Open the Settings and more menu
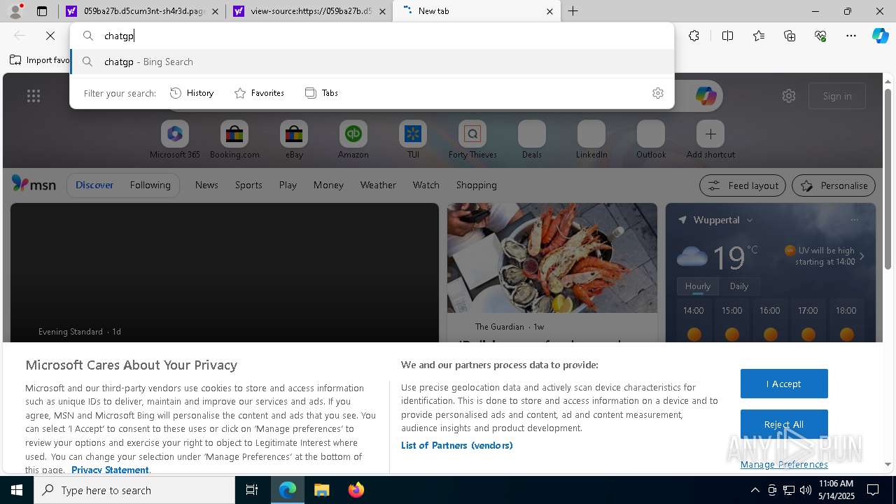The height and width of the screenshot is (504, 896). point(851,36)
